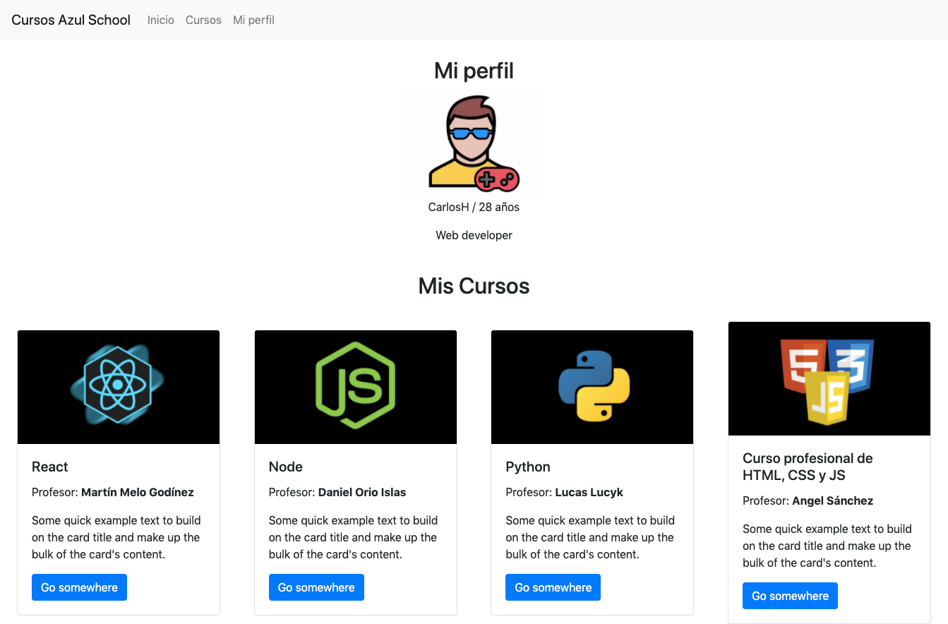Click the Node JS hexagon logo
Screen dimensions: 948x624
(356, 387)
